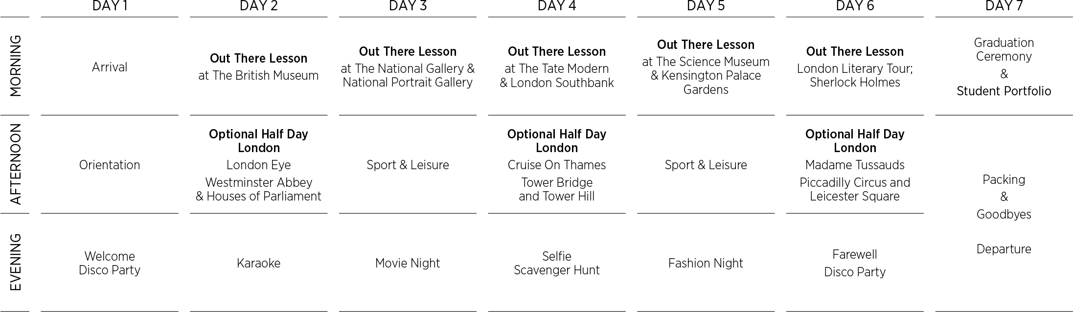This screenshot has width=1073, height=312.
Task: Click the Graduation Ceremony text
Action: pyautogui.click(x=1004, y=49)
